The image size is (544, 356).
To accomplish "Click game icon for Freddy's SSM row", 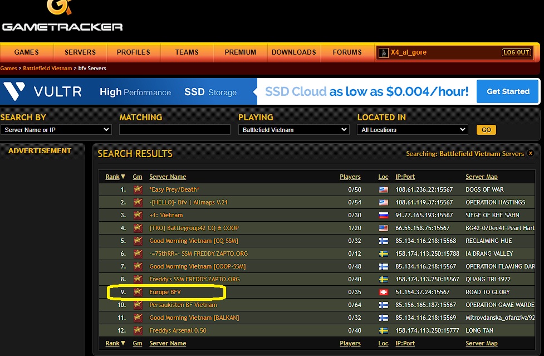I will pyautogui.click(x=138, y=279).
